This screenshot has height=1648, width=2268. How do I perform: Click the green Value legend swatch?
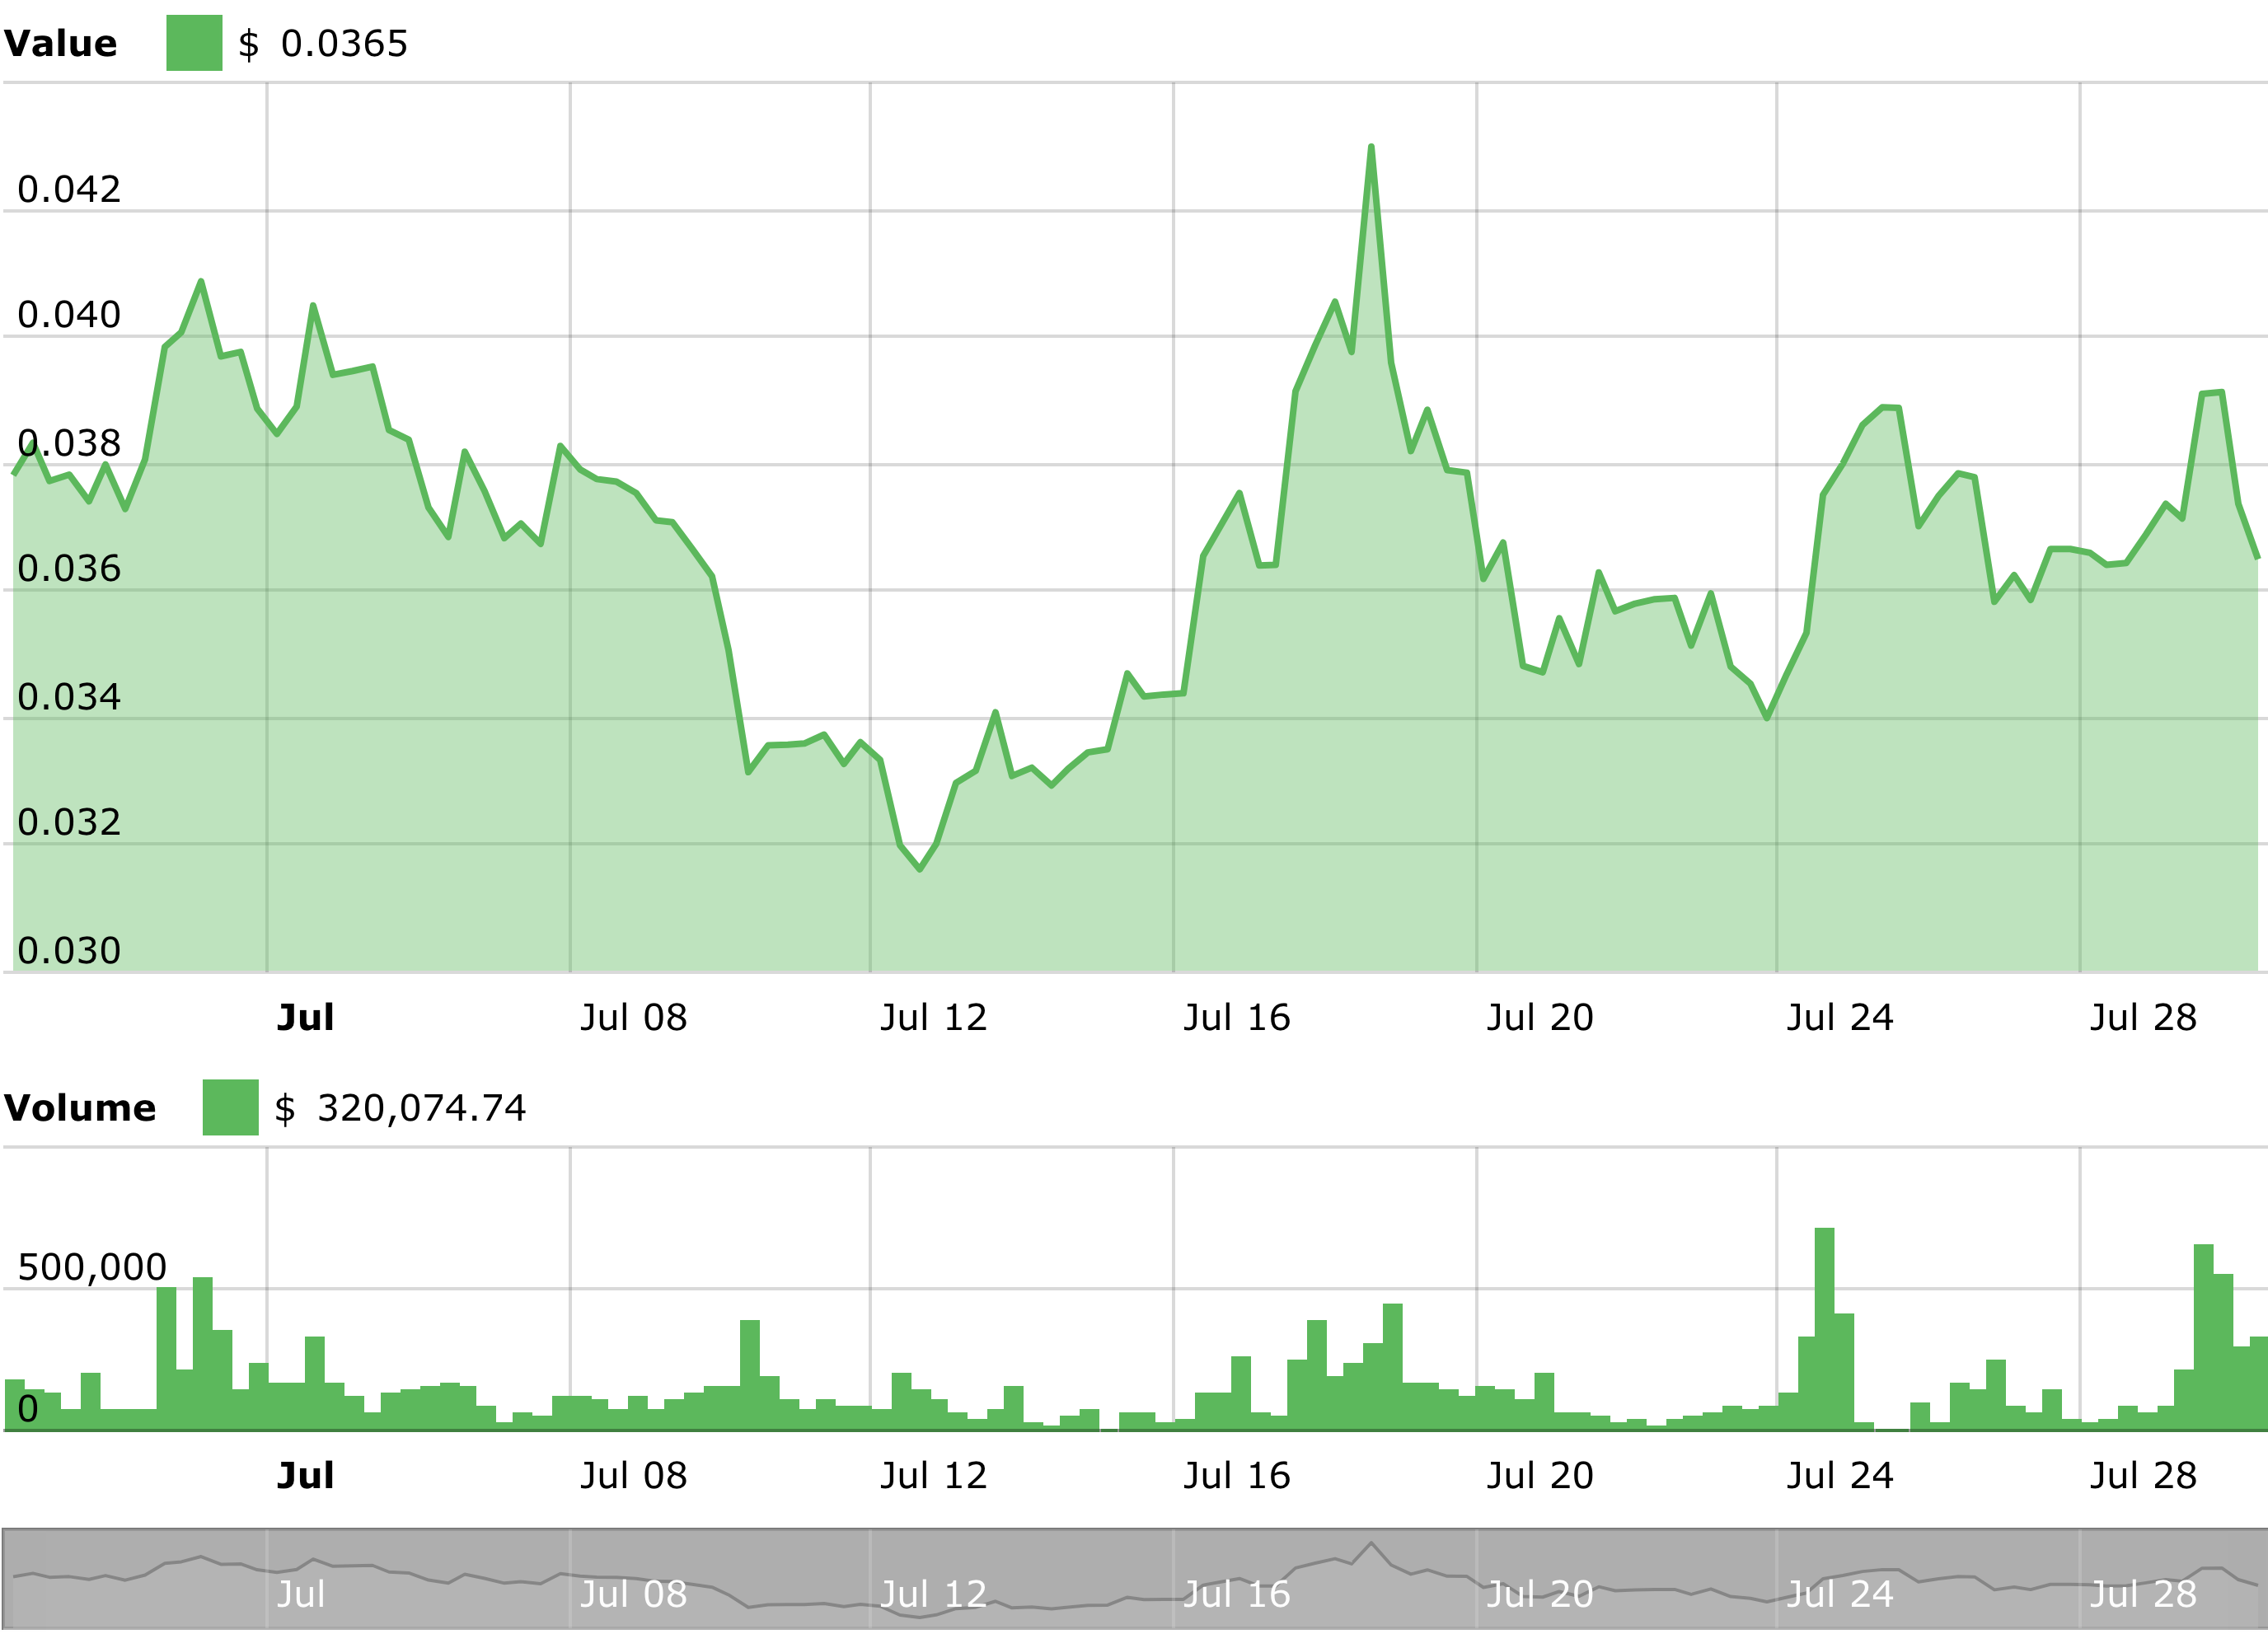coord(194,43)
